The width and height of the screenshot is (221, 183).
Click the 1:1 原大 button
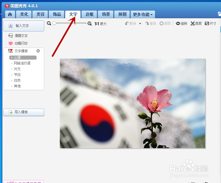(100, 24)
